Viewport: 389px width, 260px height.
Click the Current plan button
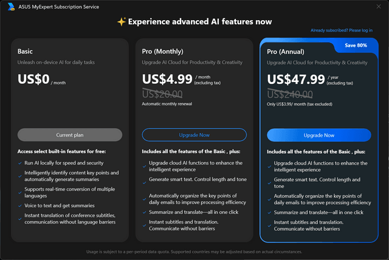coord(70,135)
